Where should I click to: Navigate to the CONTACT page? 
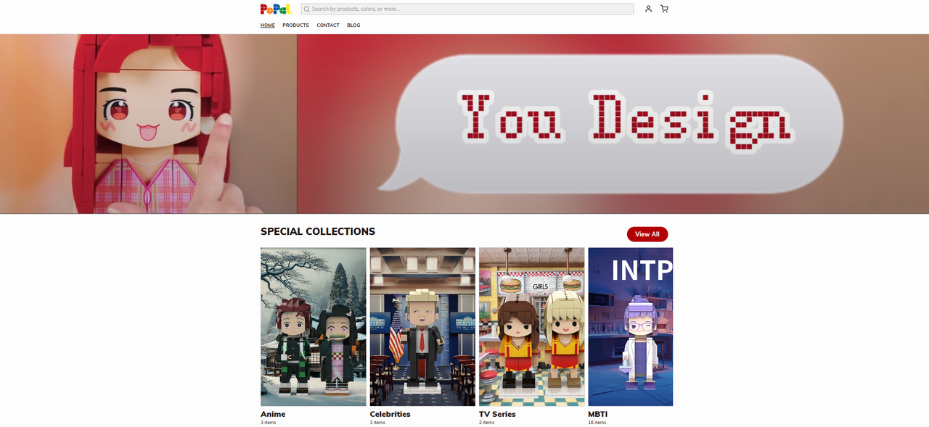coord(327,25)
